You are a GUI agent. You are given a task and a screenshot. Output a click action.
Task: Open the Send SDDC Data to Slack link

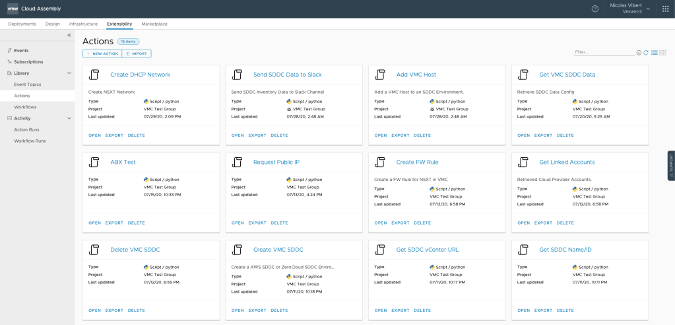pos(287,75)
